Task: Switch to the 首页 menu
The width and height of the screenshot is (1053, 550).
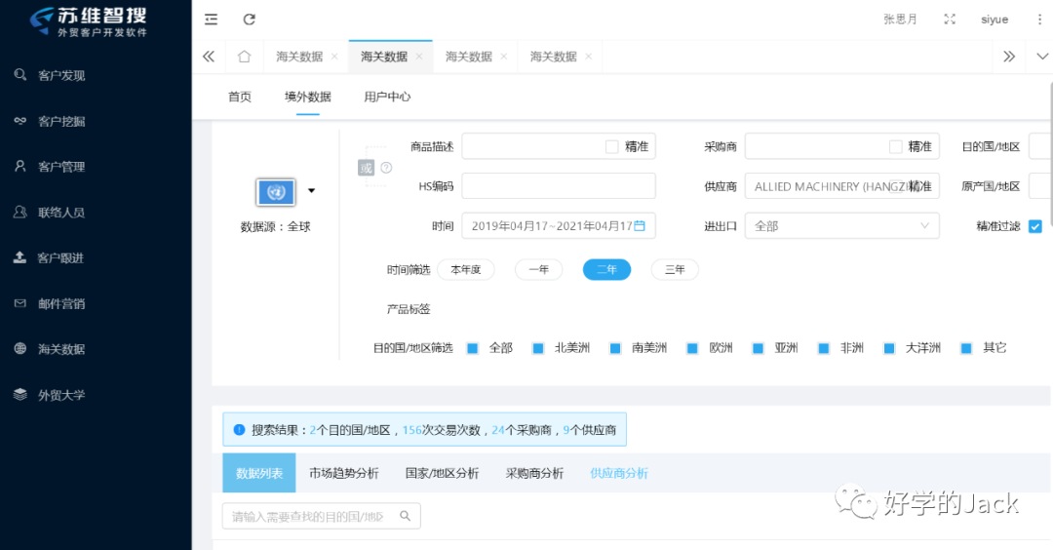Action: pos(240,97)
